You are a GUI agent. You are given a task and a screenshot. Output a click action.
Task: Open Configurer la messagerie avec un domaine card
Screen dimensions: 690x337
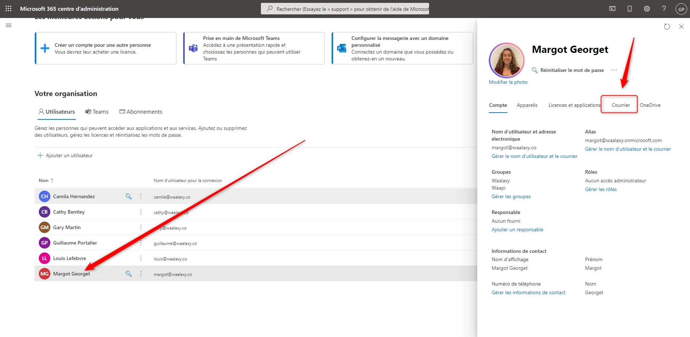(x=402, y=48)
